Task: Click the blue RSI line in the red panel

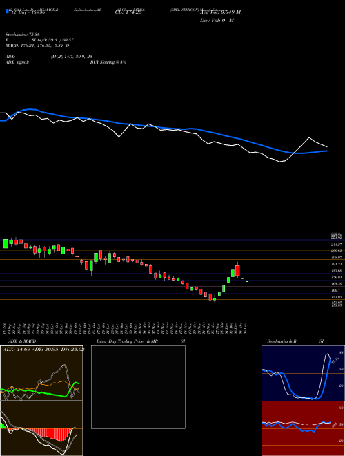Action: click(x=296, y=426)
